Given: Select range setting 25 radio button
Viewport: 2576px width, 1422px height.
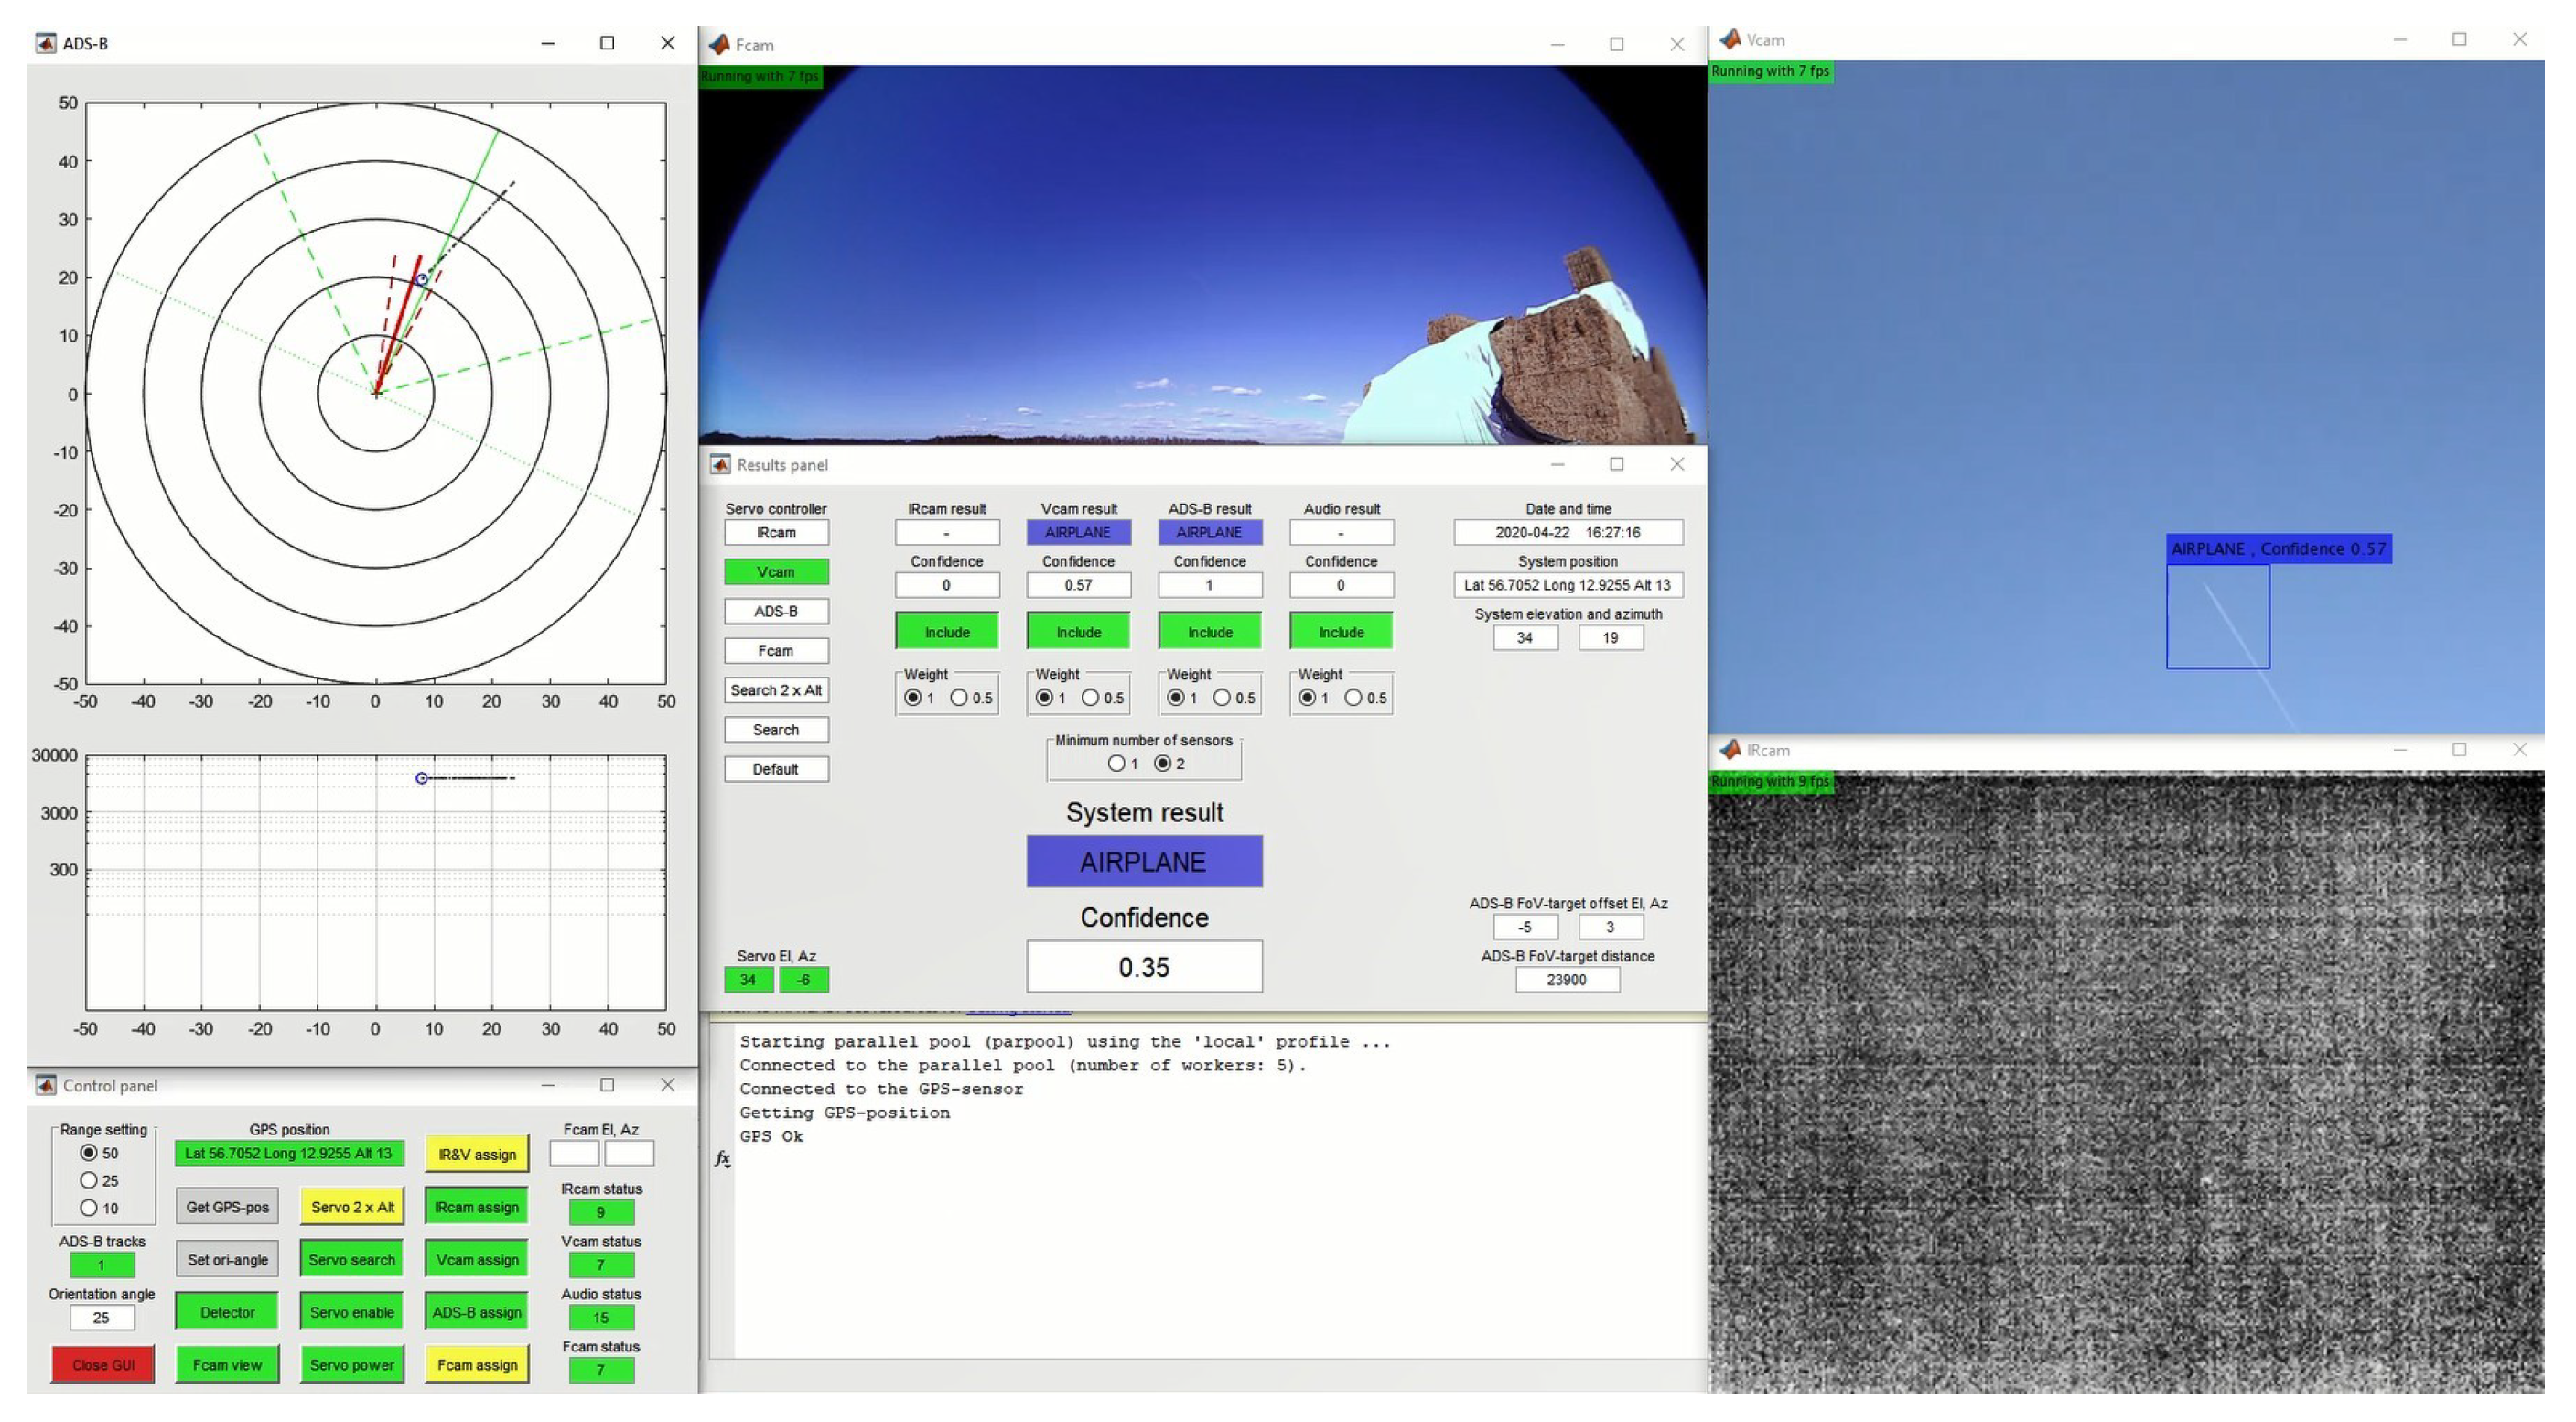Looking at the screenshot, I should coord(89,1181).
